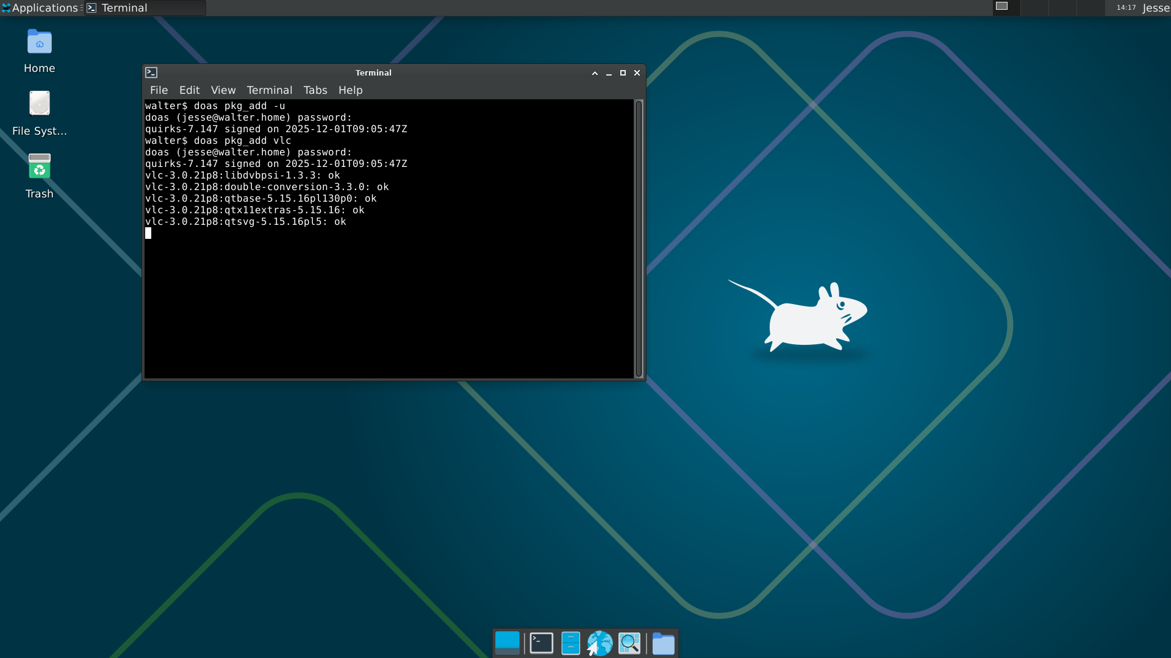Open the View menu in Terminal
The height and width of the screenshot is (658, 1171).
click(223, 90)
